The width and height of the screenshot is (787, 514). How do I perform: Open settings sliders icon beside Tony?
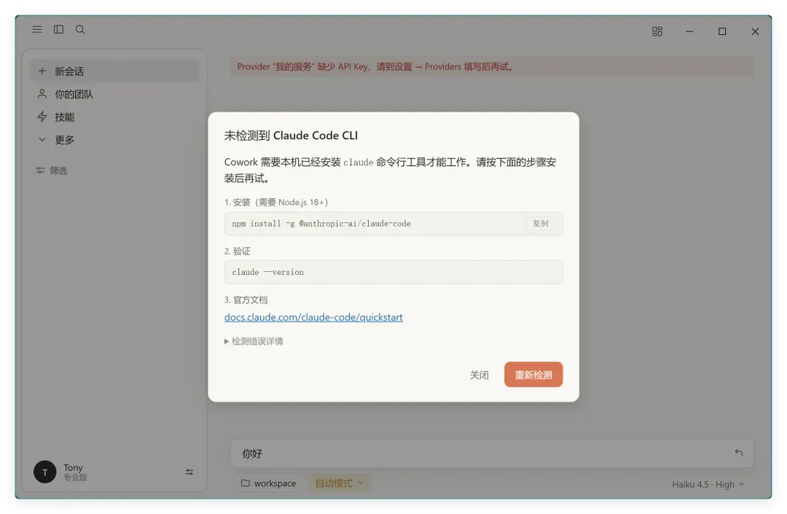[x=189, y=472]
